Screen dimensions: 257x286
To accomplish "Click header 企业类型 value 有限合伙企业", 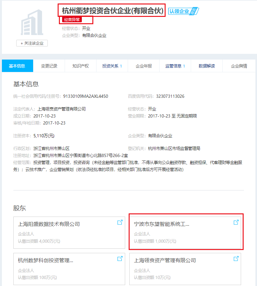I will pyautogui.click(x=94, y=35).
